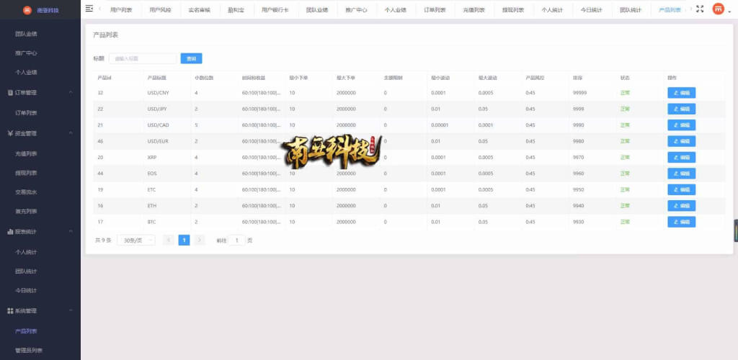Click the 小数位数 column header
This screenshot has height=360, width=738.
pyautogui.click(x=204, y=78)
